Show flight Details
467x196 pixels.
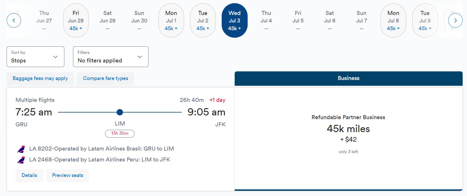29,176
